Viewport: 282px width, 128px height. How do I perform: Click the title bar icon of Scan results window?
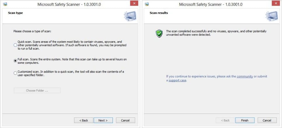[147, 4]
